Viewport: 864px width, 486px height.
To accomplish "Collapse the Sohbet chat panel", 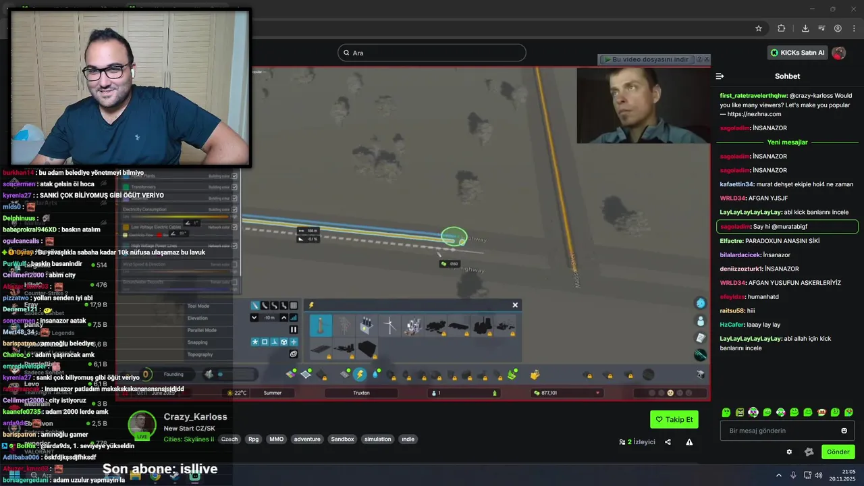I will pos(720,76).
